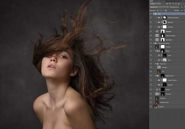Screen dimensions: 185x129
Task: Select the gray layer thumbnail without mask
Action: (159, 67)
